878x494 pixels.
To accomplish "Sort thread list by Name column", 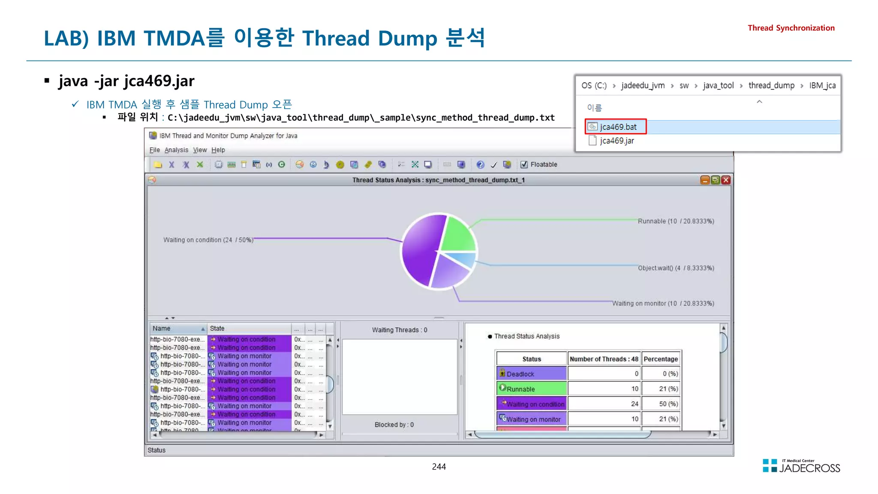I will pyautogui.click(x=178, y=328).
